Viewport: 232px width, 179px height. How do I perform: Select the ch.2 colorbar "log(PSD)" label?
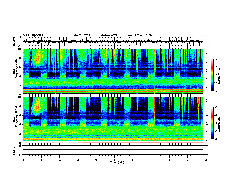pyautogui.click(x=219, y=124)
